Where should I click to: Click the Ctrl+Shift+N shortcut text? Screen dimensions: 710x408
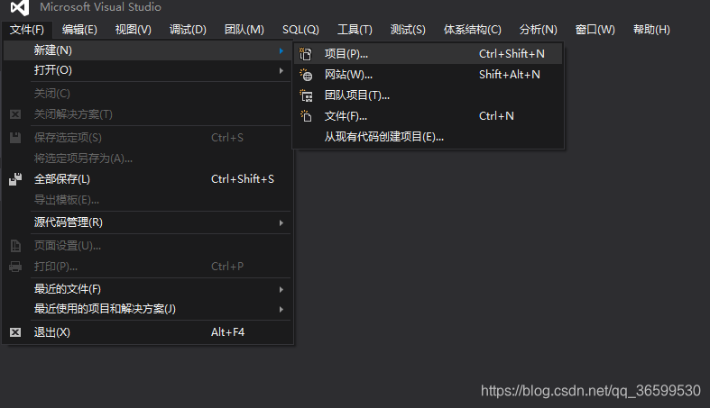click(512, 54)
